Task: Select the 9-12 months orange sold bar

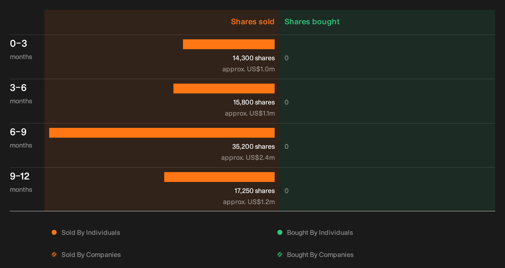Action: (x=219, y=177)
